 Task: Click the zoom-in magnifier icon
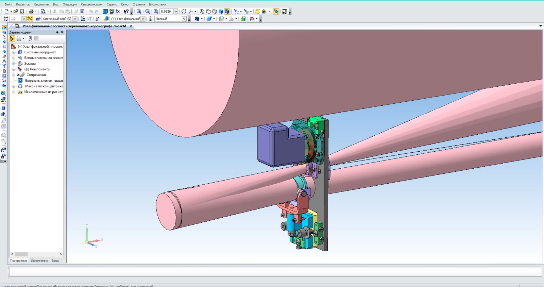(x=156, y=11)
